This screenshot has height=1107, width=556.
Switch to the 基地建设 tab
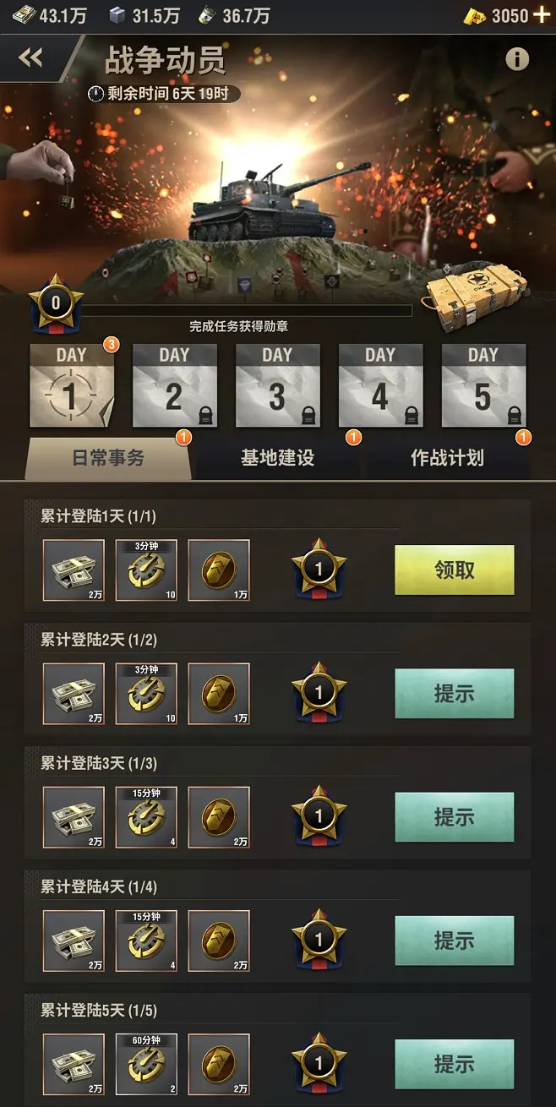coord(277,458)
